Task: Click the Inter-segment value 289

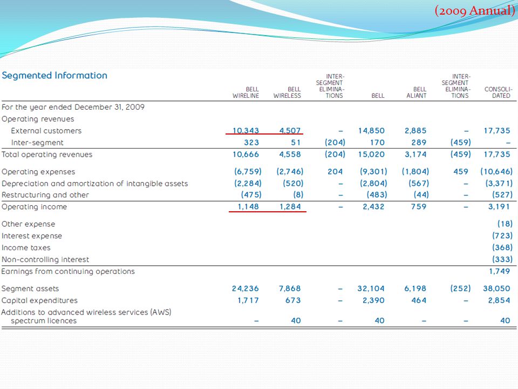Action: [419, 143]
